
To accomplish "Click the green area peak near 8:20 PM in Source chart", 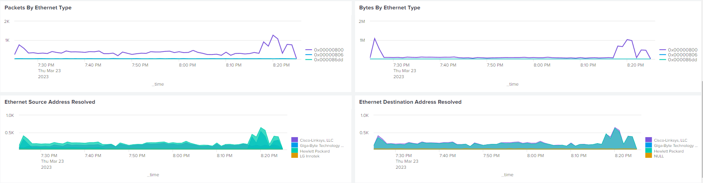I will coord(261,128).
